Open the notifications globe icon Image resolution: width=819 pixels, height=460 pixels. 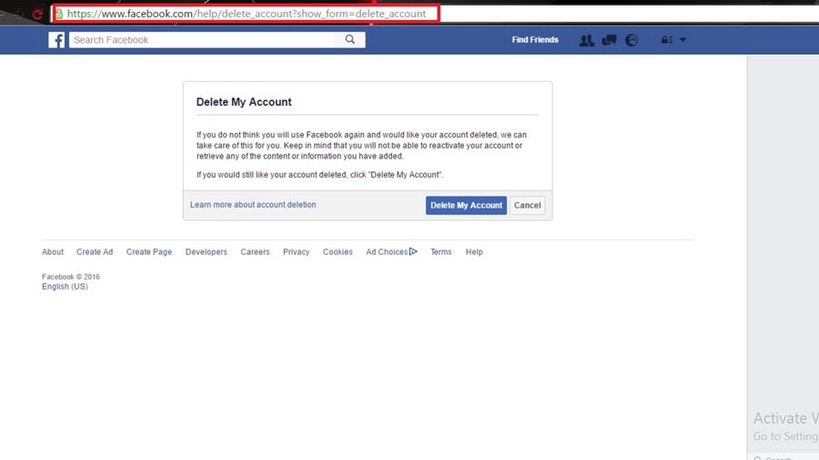click(x=632, y=40)
